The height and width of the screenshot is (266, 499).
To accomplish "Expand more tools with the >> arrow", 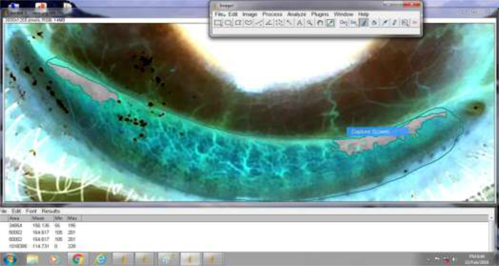I will click(415, 23).
